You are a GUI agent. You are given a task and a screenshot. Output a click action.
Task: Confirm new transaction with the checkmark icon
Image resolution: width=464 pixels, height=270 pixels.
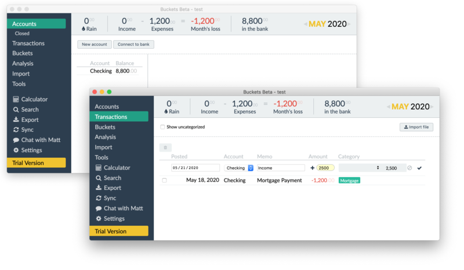tap(419, 168)
